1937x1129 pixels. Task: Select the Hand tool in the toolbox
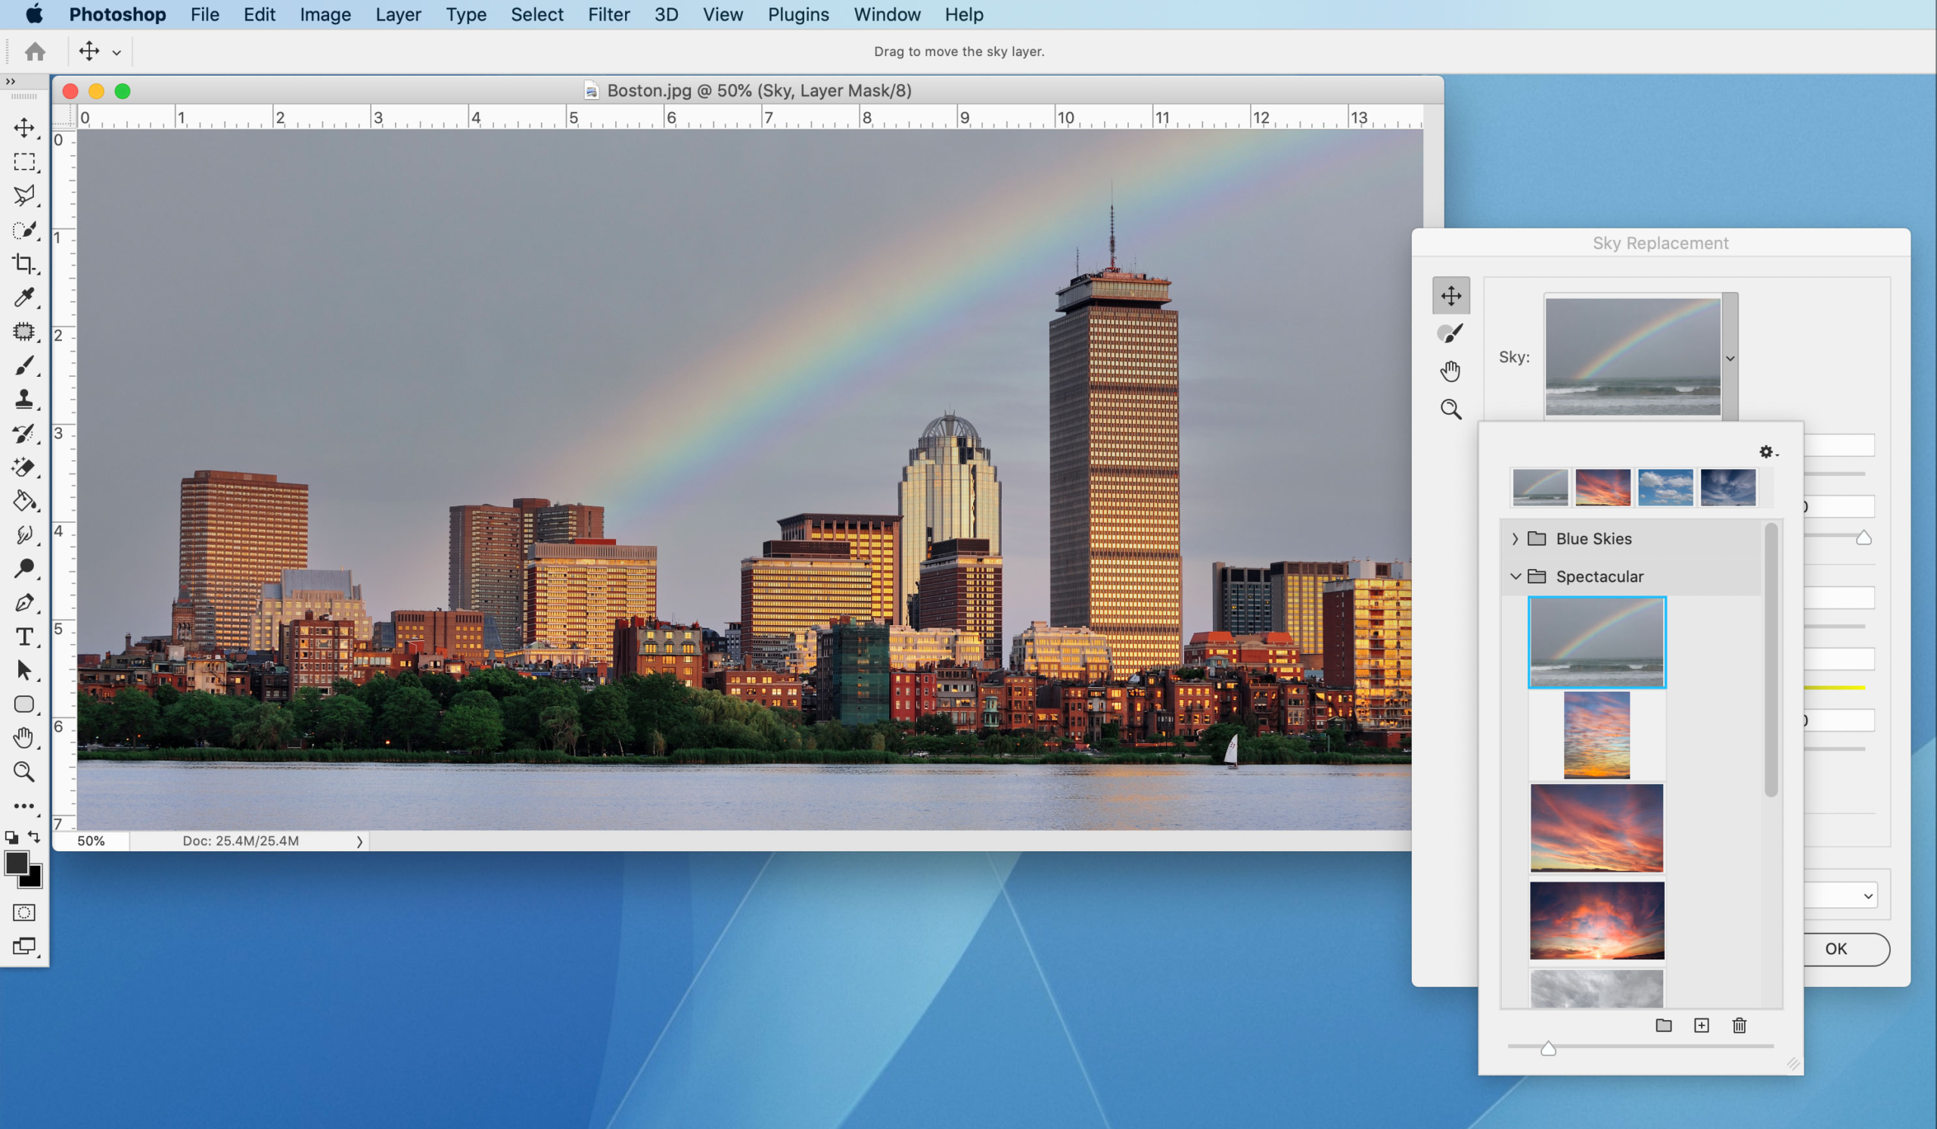[23, 739]
